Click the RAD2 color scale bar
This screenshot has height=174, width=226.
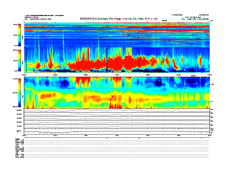(19, 35)
